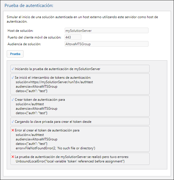The width and height of the screenshot is (174, 180).
Task: Click the 'Host de solución:' label
Action: [21, 30]
